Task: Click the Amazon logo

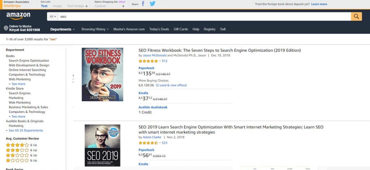Action: click(x=18, y=16)
